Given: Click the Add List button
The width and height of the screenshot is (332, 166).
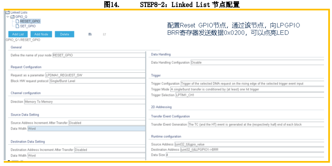Looking at the screenshot, I should tap(18, 34).
